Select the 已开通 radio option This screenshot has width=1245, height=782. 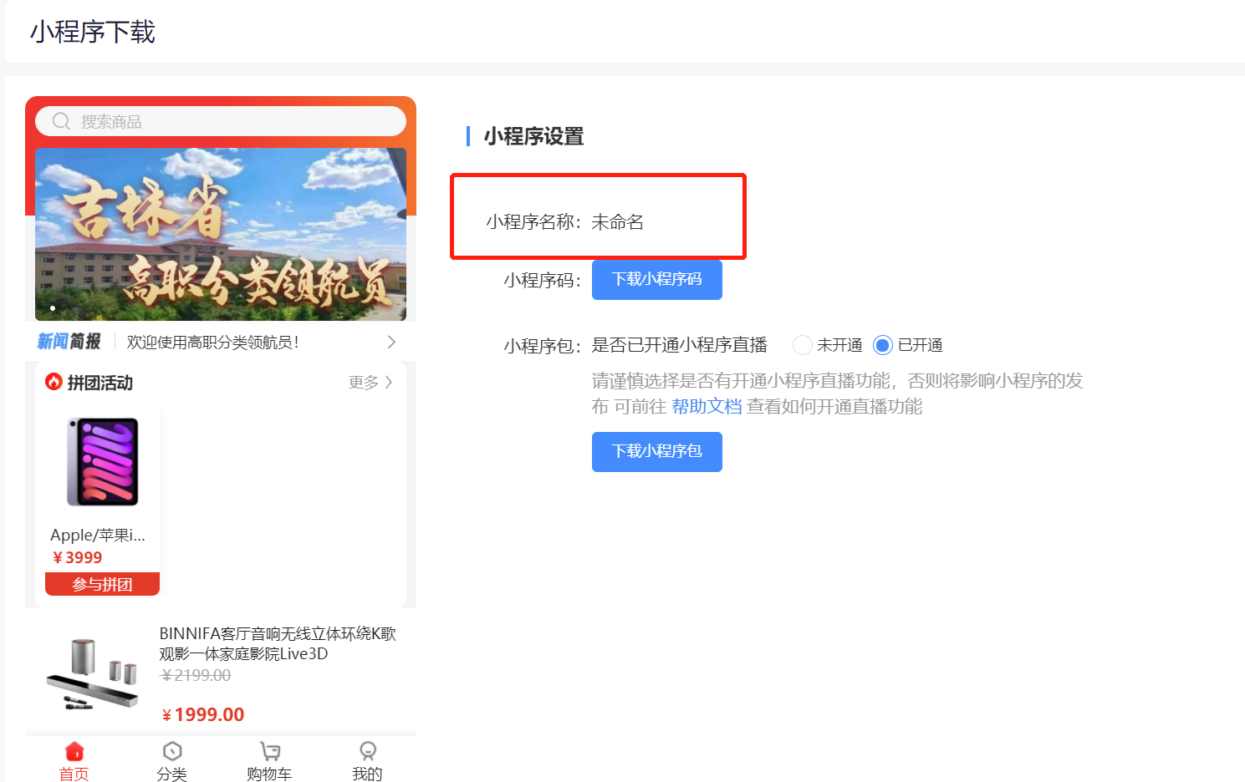[x=882, y=345]
